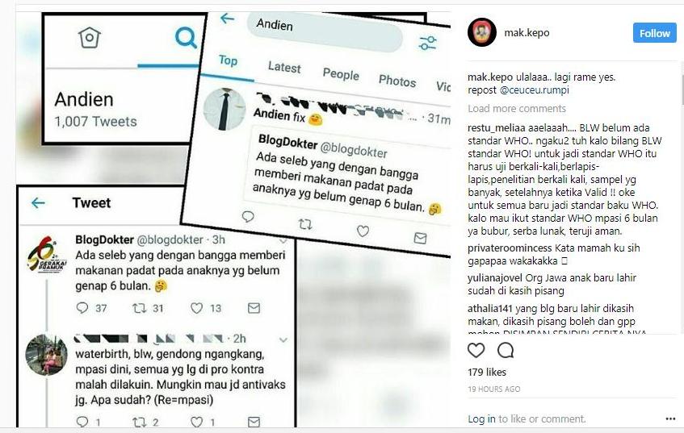Open the @ceuceu.rumpi profile link
This screenshot has height=433, width=684.
(535, 90)
